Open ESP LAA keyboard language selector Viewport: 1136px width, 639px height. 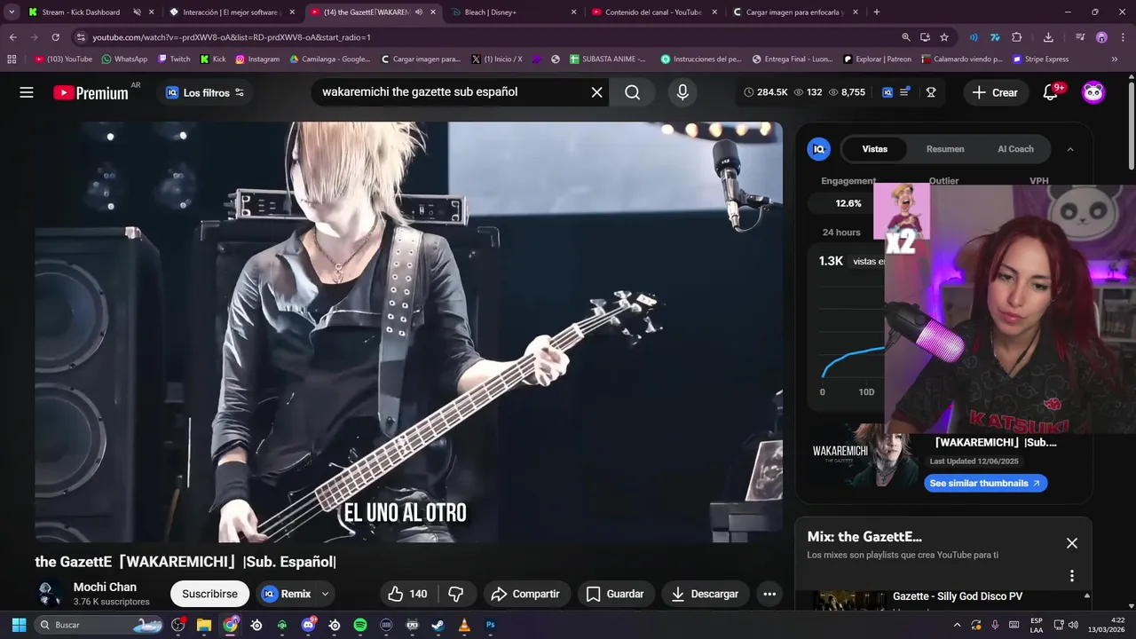(x=1037, y=625)
